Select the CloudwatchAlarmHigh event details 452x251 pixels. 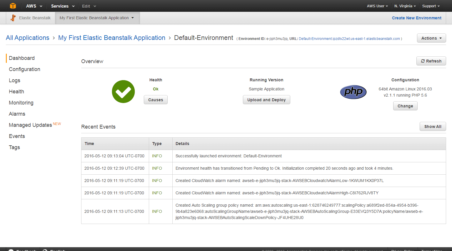pos(277,193)
